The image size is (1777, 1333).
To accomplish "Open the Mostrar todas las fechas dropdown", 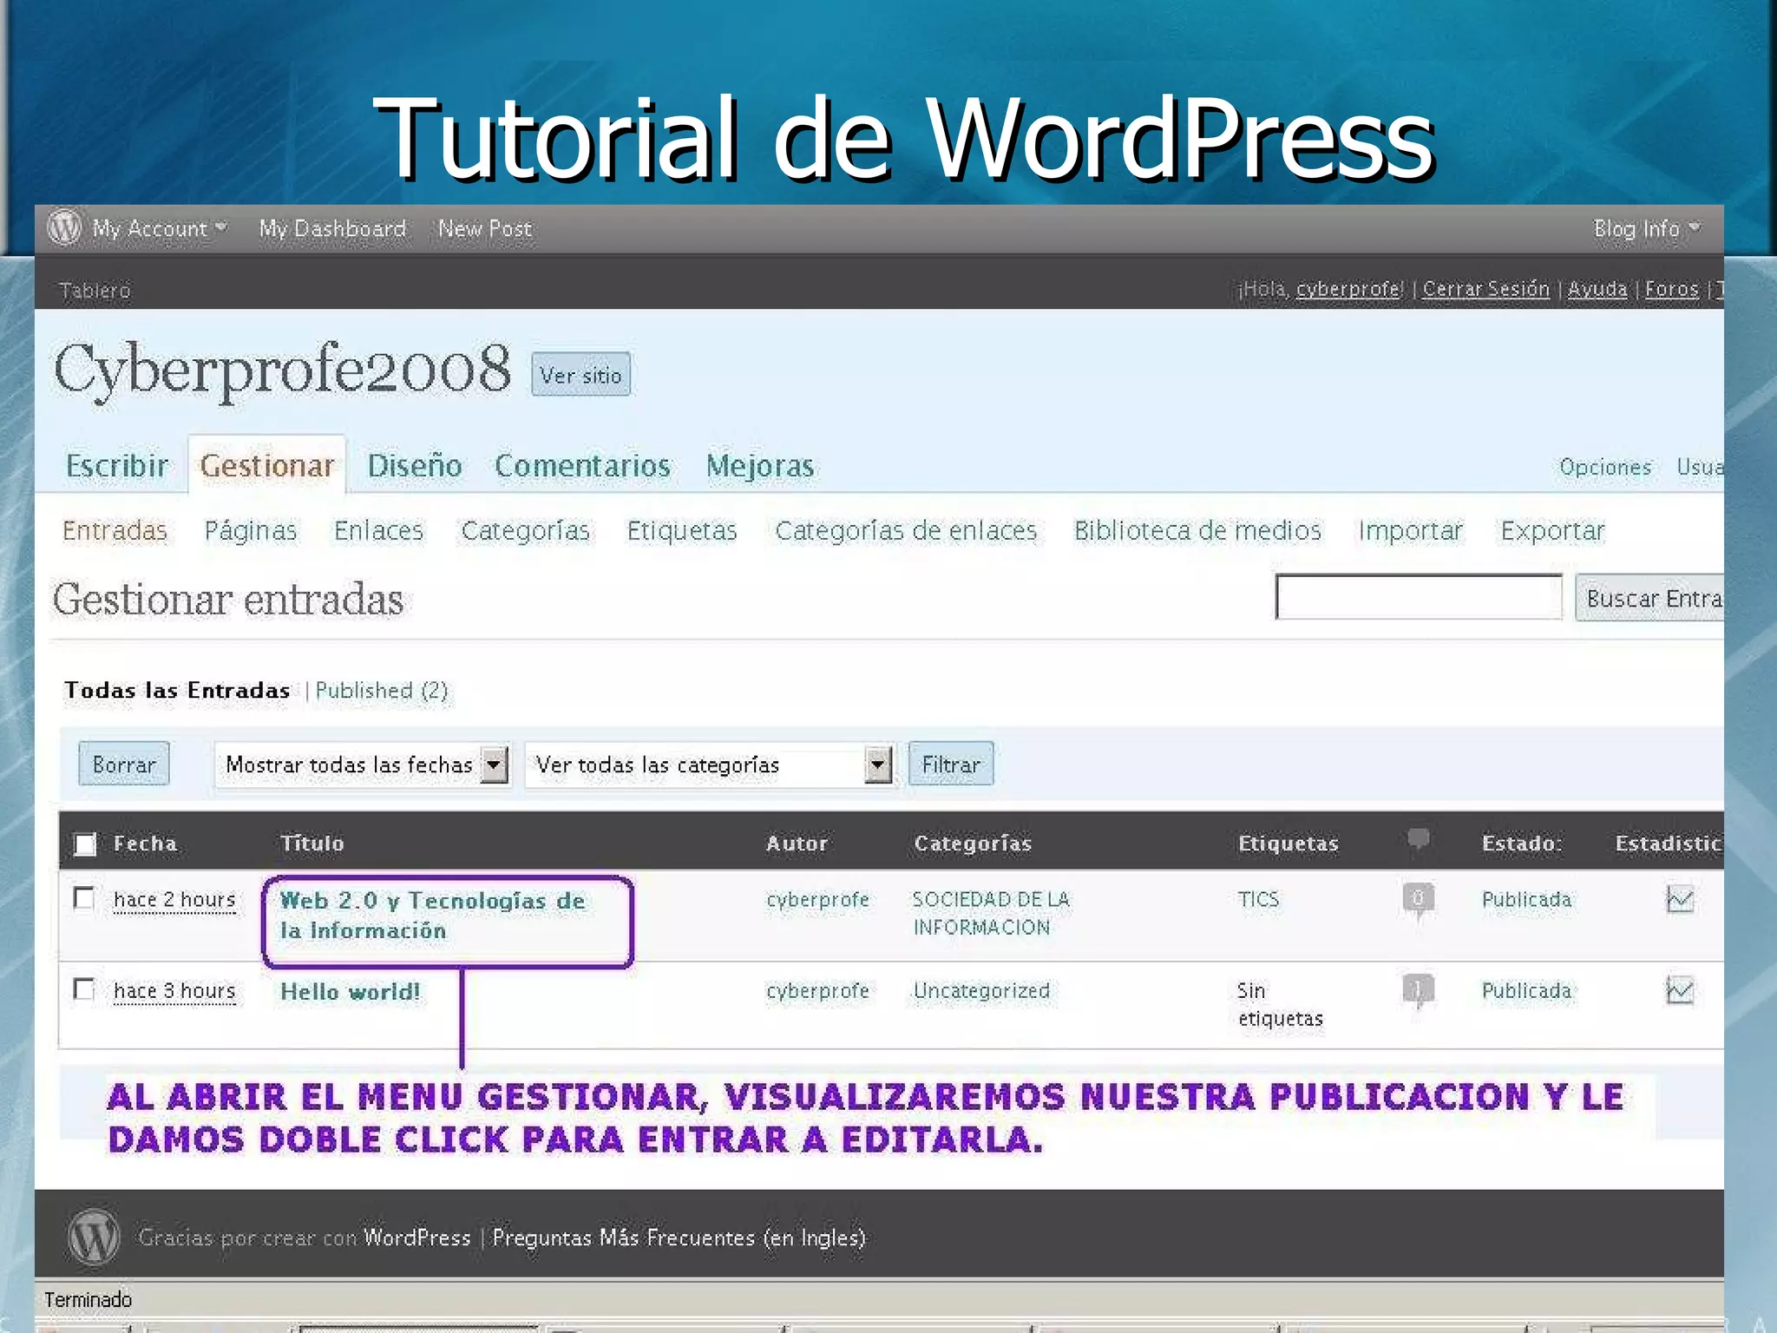I will 363,765.
